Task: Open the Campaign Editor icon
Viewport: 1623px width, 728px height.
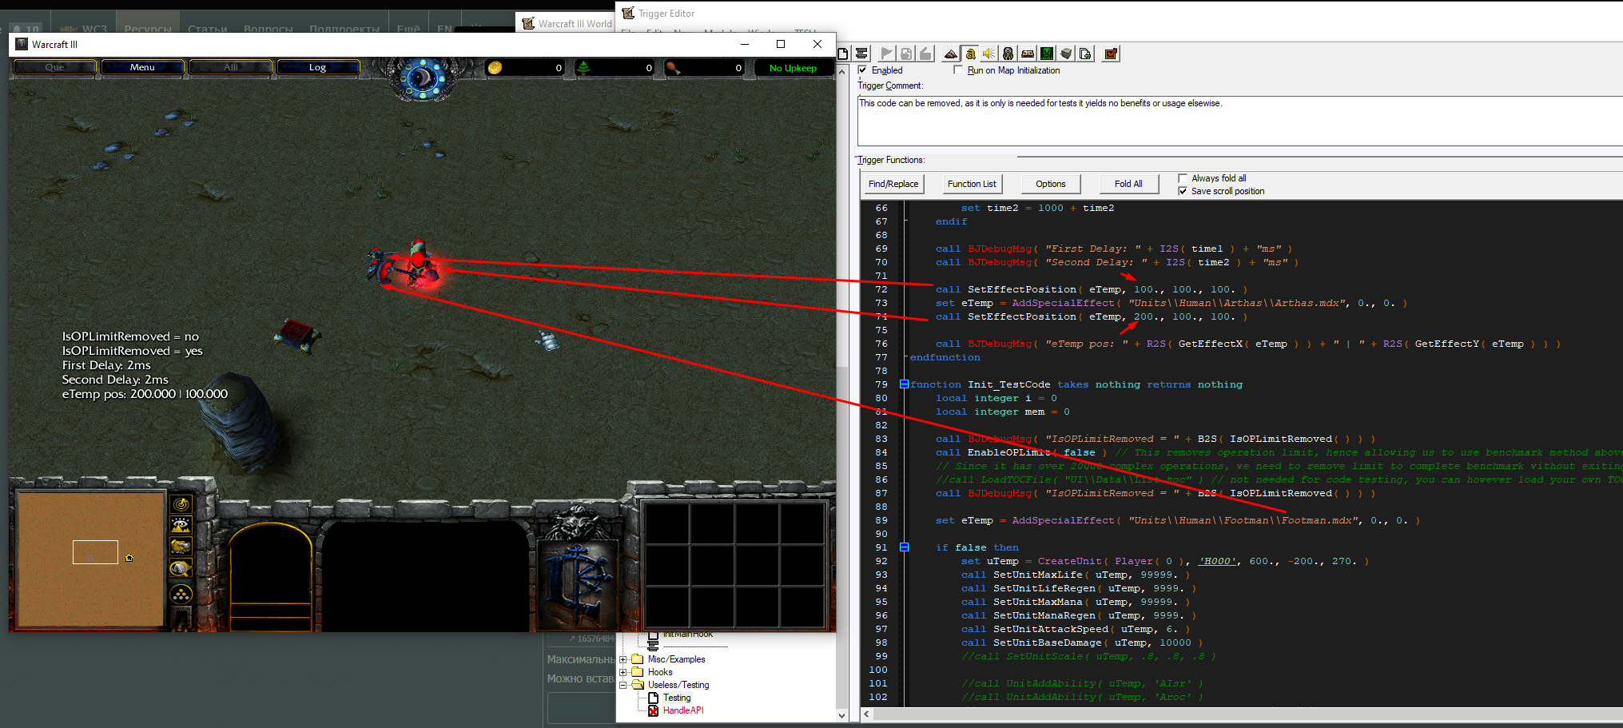Action: pos(1028,54)
